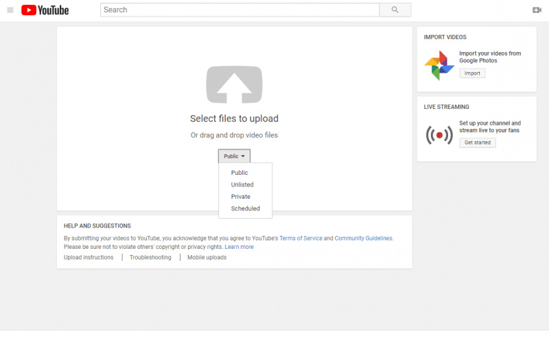Click the 'HELP AND SUGGESTIONS' heading
Image resolution: width=549 pixels, height=338 pixels.
click(x=97, y=226)
